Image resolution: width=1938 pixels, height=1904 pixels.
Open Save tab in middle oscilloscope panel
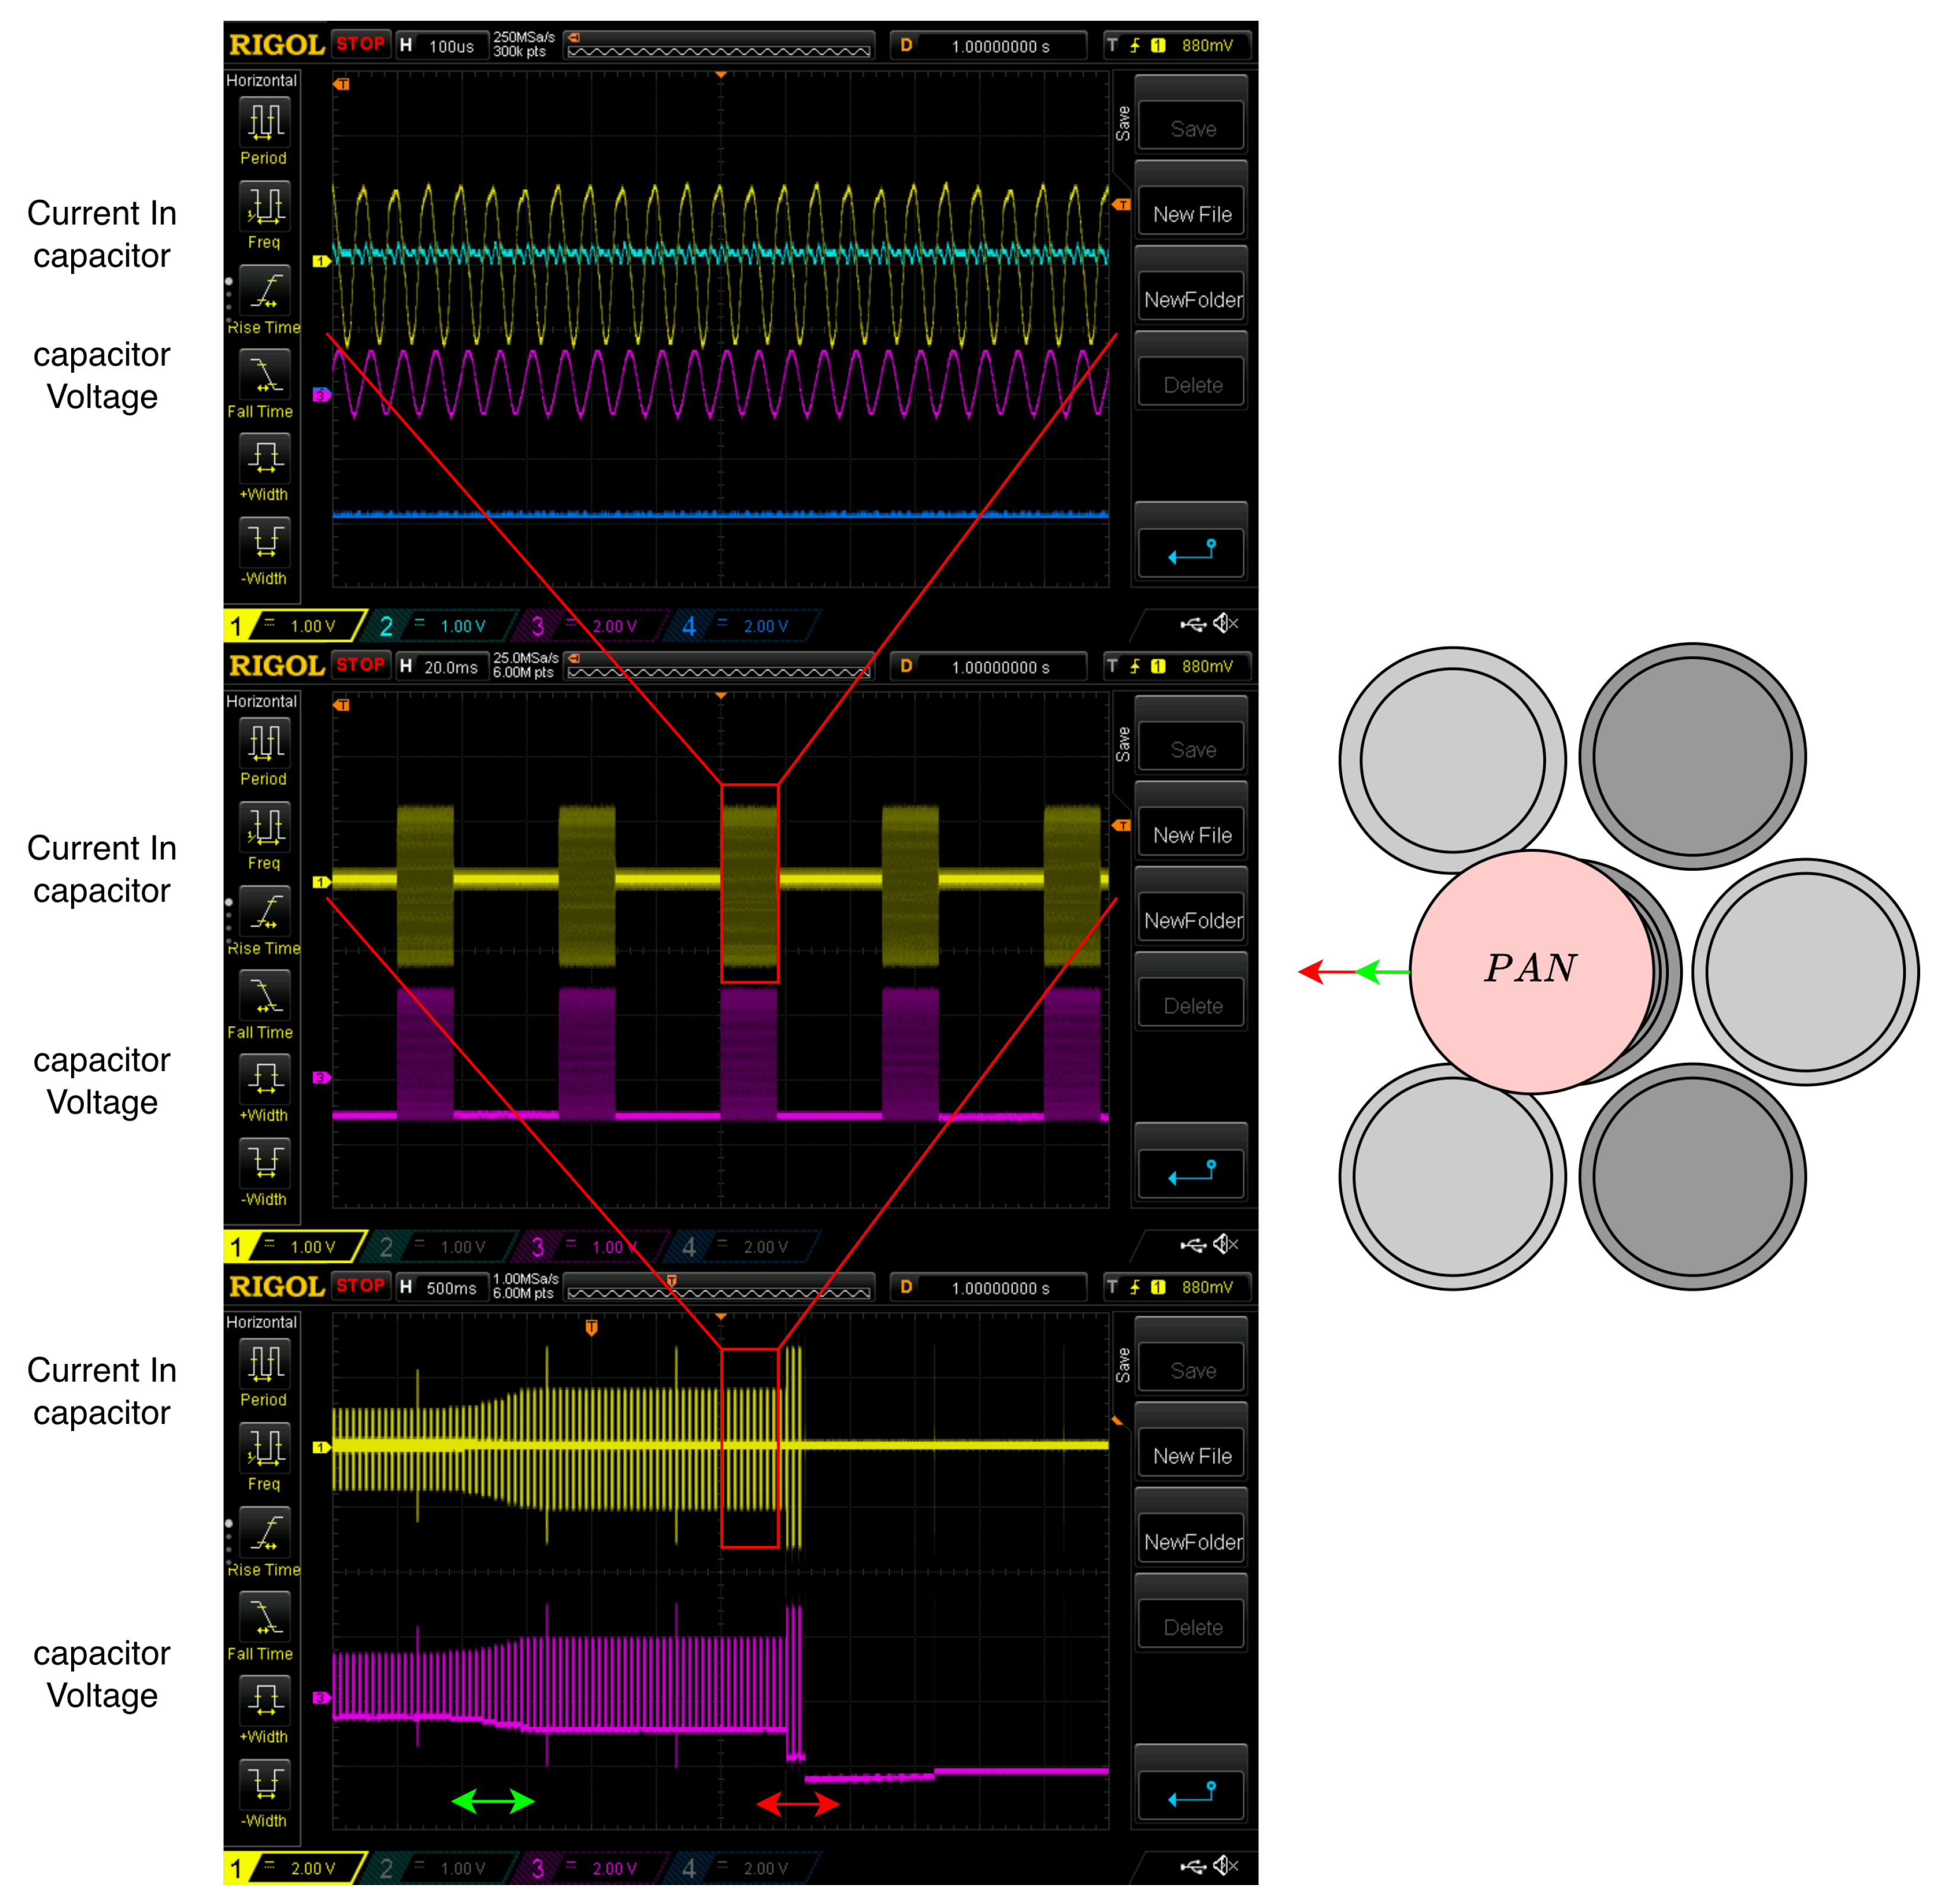point(1123,744)
